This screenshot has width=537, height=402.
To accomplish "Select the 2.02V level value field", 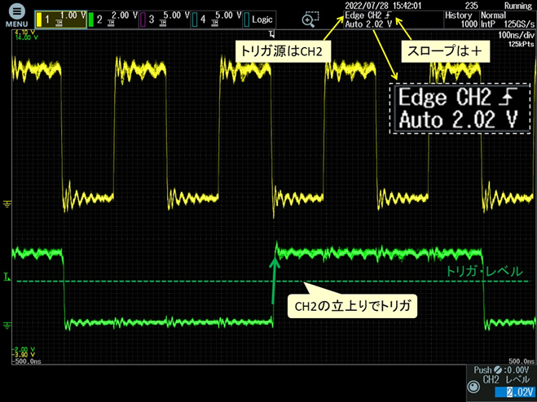I will tap(516, 392).
